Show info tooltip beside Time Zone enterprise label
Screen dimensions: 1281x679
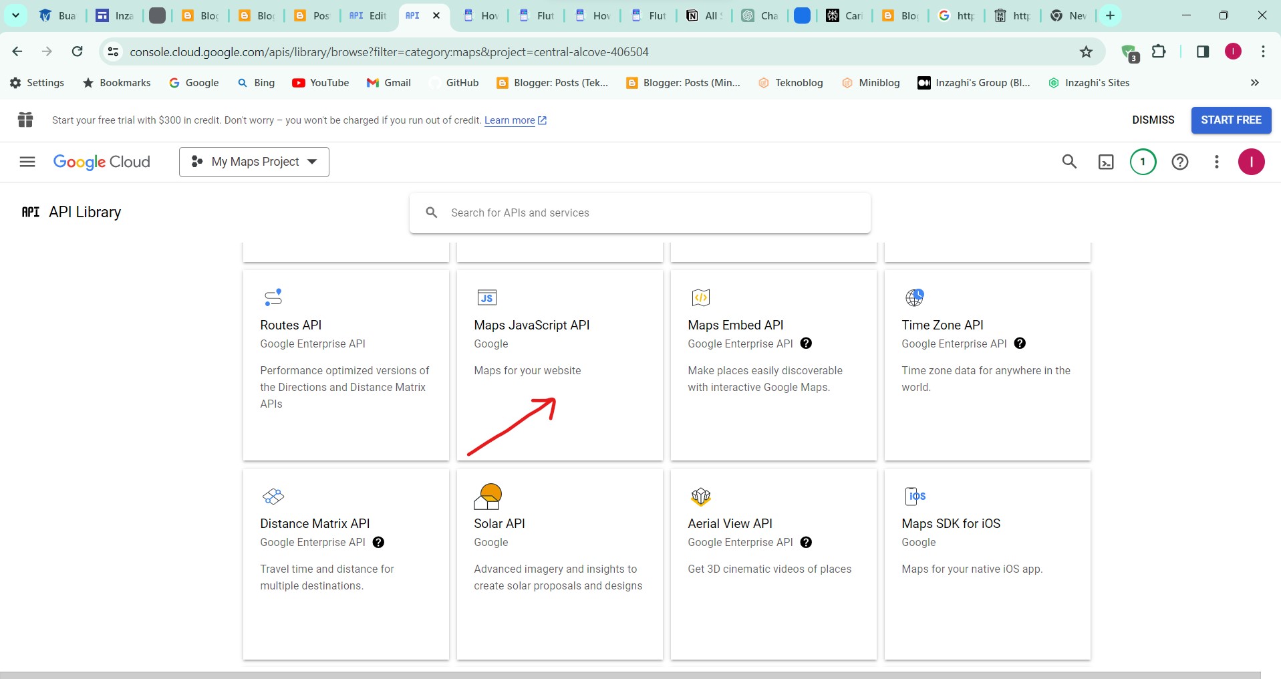[1020, 344]
